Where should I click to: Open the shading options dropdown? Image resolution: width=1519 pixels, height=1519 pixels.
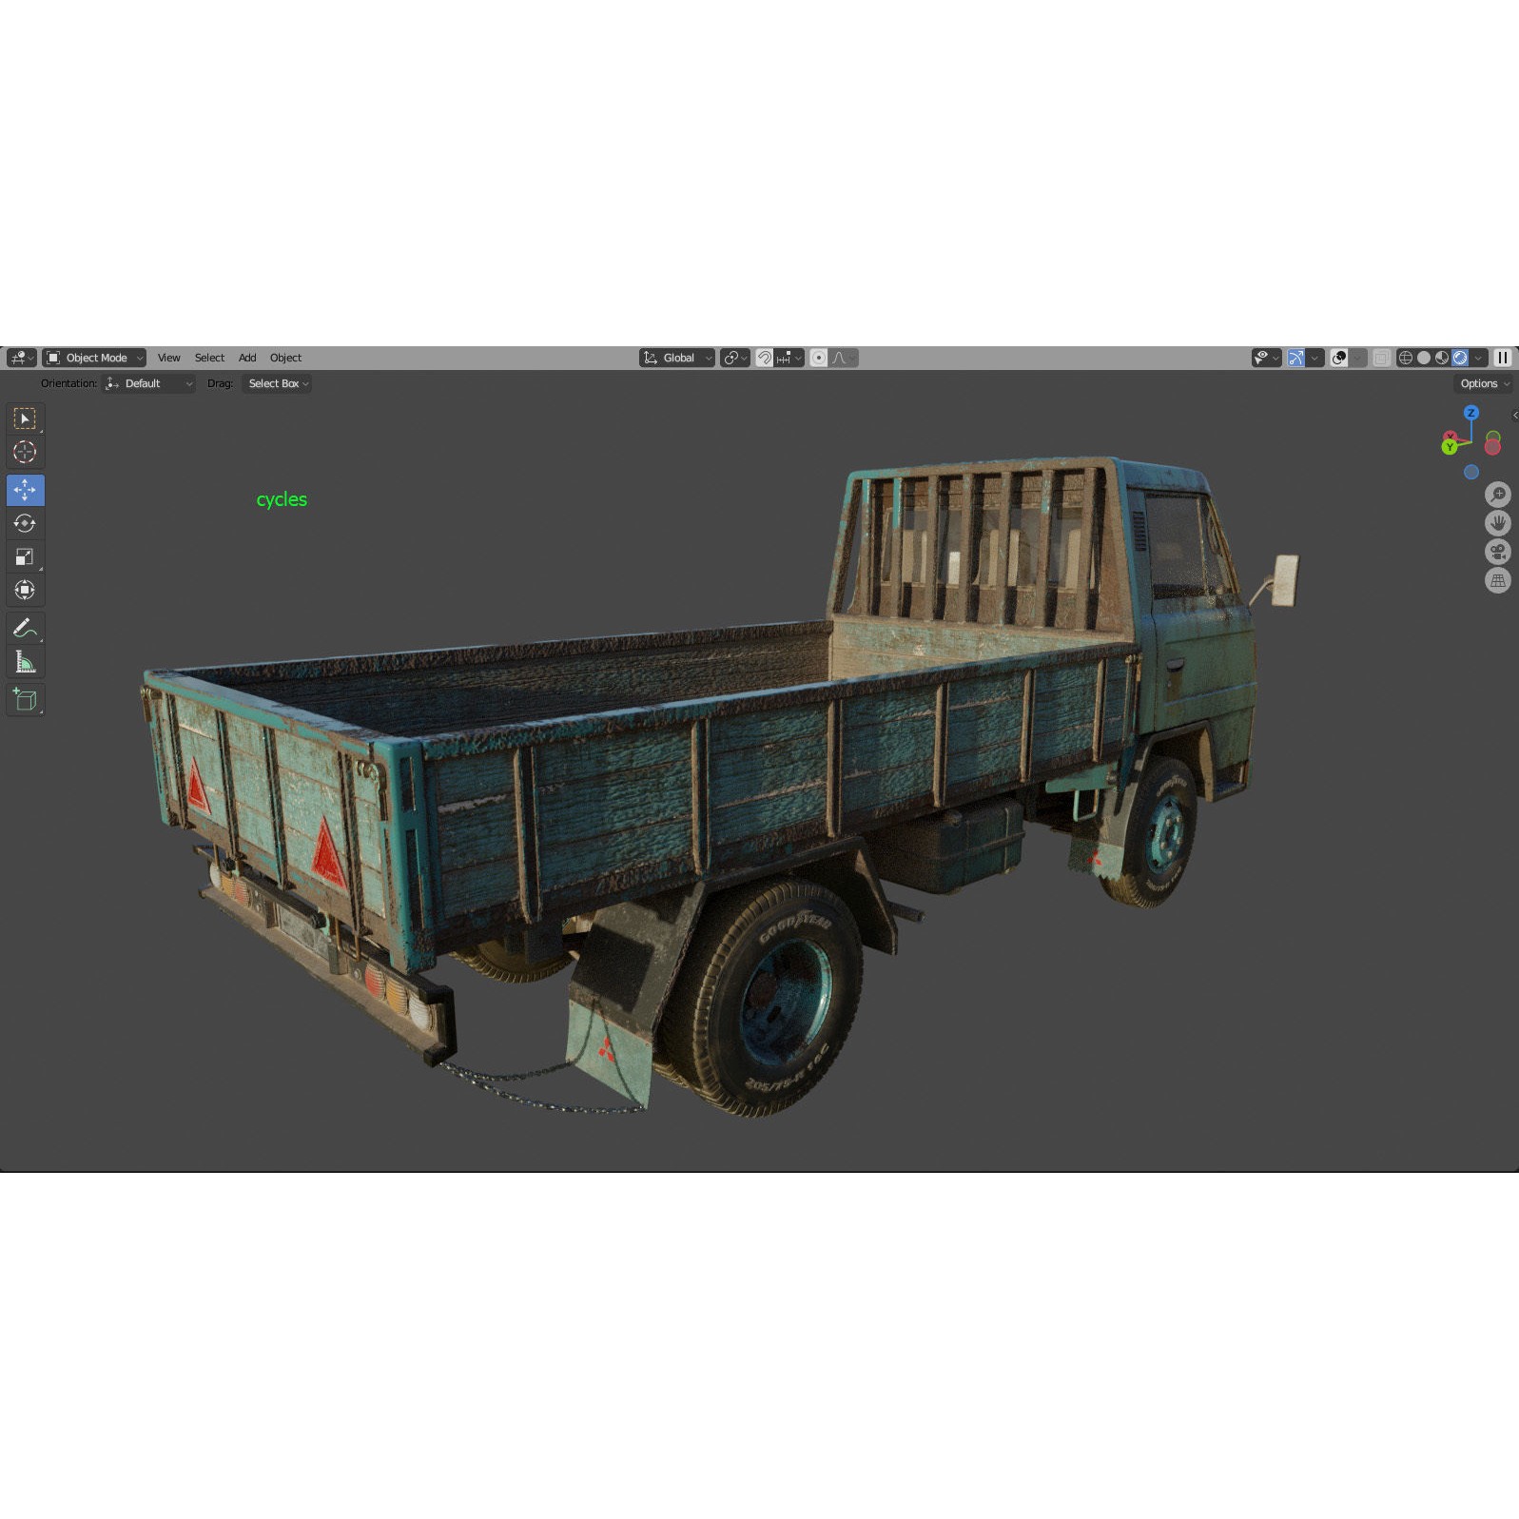(1478, 358)
